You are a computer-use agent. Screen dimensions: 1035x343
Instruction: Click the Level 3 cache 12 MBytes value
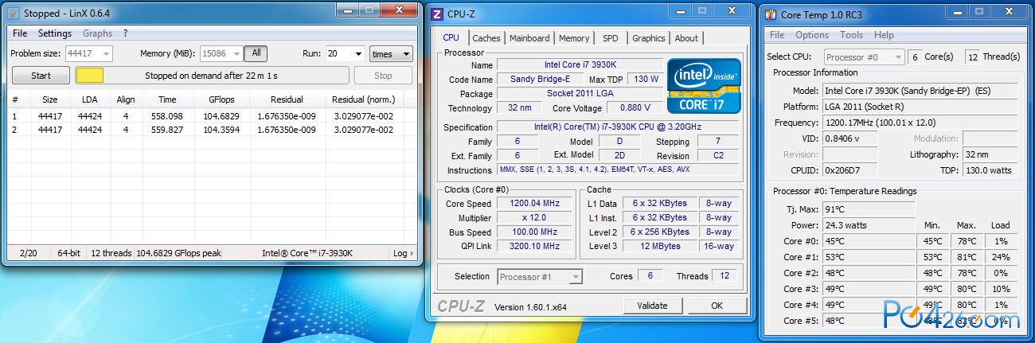(x=661, y=247)
